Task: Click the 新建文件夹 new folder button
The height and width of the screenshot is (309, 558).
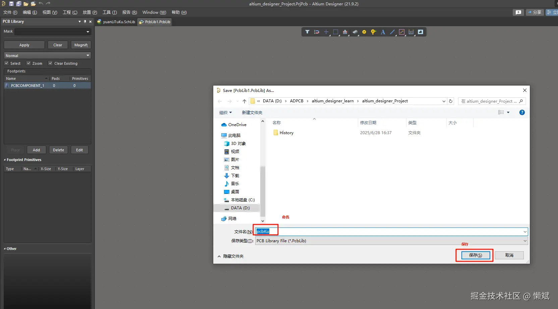Action: (252, 112)
